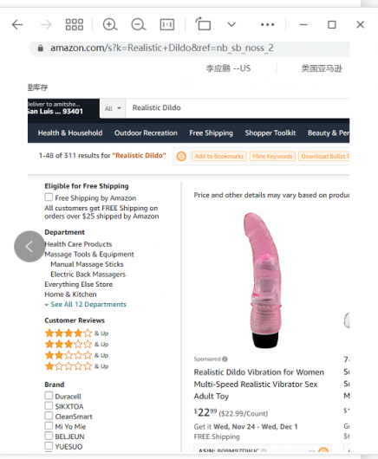
Task: Open the chevron dropdown beside rotate icon
Action: [231, 24]
